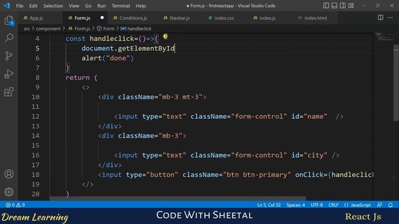Open the File menu

tap(19, 6)
